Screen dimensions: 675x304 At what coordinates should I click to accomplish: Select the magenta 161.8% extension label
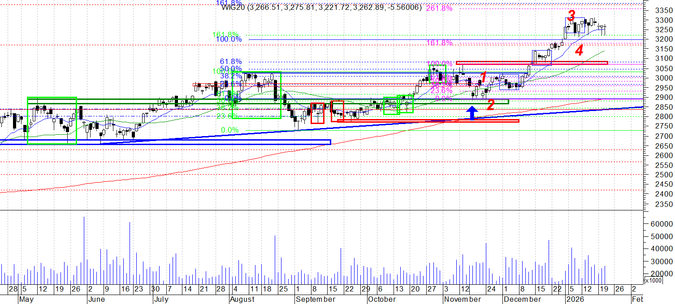(439, 43)
